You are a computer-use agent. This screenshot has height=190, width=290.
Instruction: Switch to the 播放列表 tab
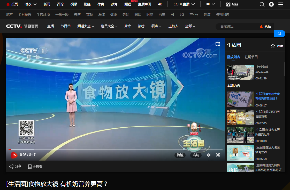233,57
